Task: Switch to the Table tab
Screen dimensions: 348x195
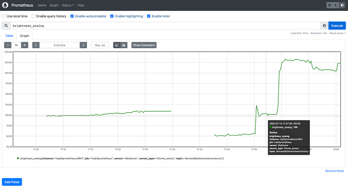Action: (9, 36)
